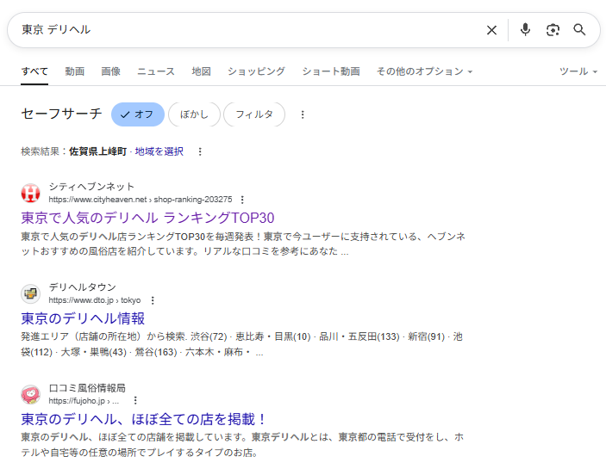Switch to the ショッピング tab
This screenshot has width=606, height=475.
pos(256,71)
